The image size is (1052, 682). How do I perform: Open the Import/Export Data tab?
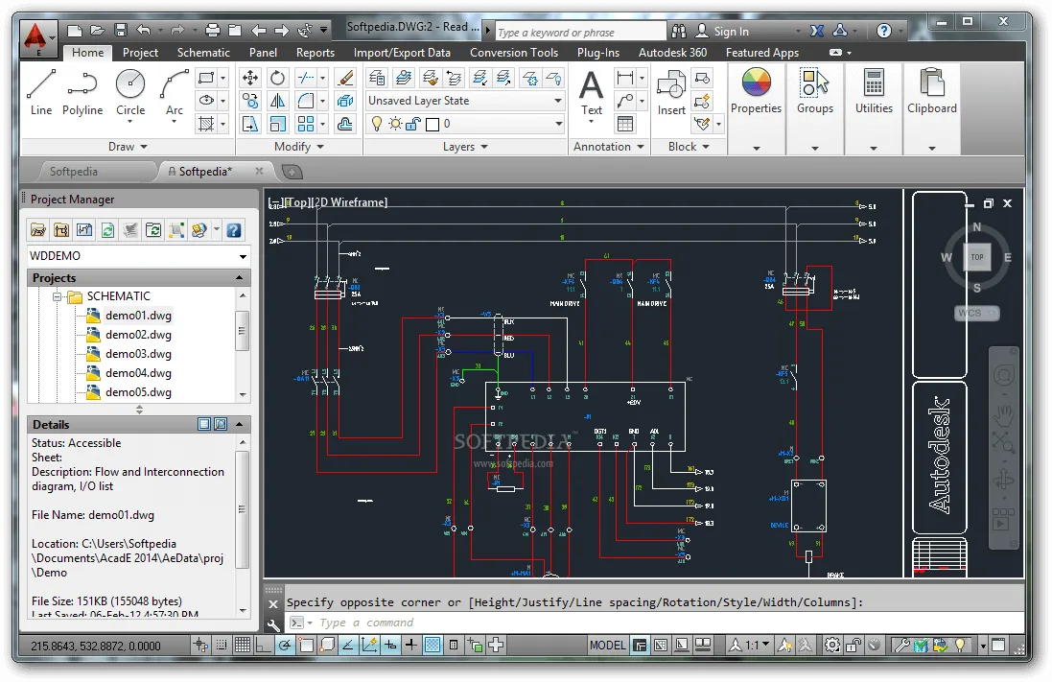(402, 53)
